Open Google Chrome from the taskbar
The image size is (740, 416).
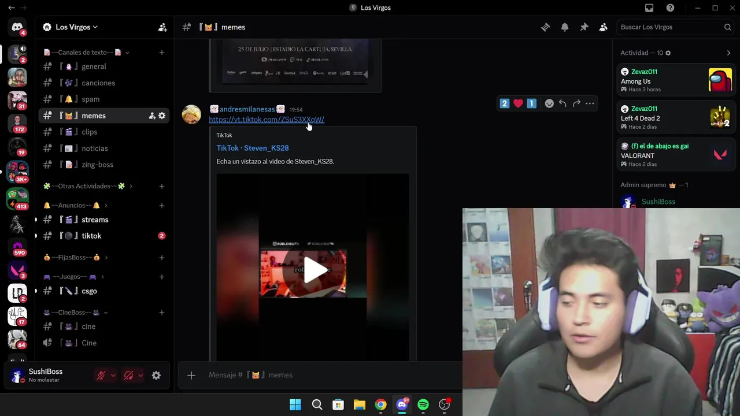click(380, 404)
